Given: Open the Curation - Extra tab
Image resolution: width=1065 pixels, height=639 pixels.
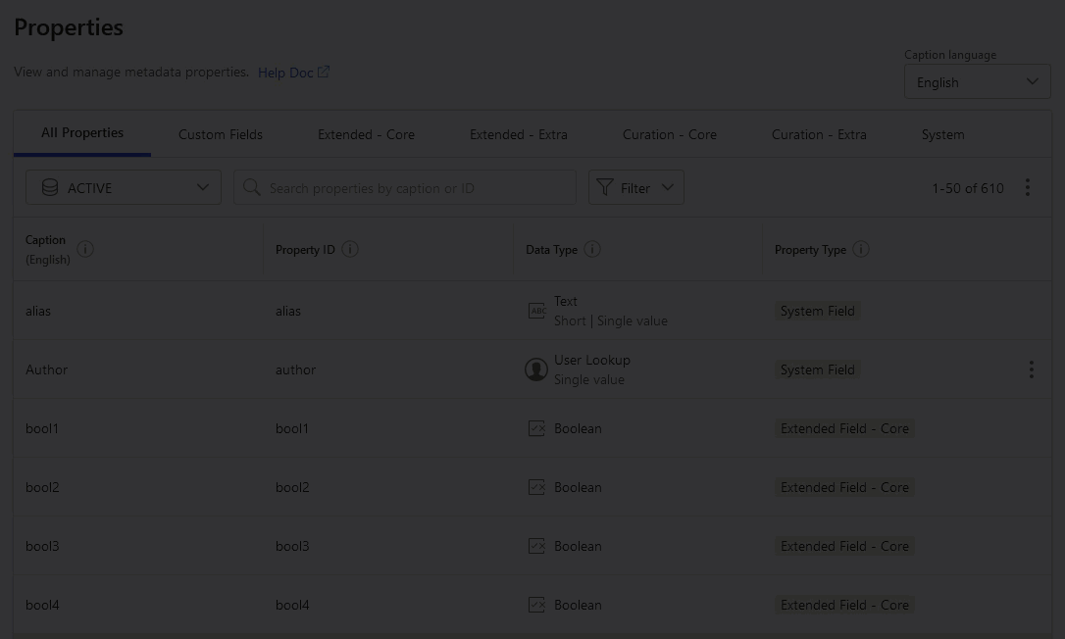Looking at the screenshot, I should [819, 134].
